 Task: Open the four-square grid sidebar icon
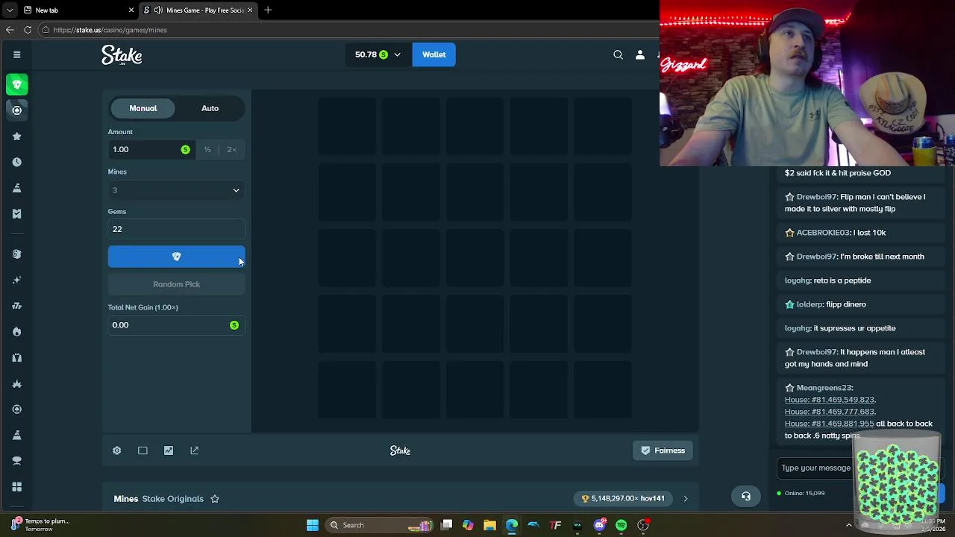[16, 487]
